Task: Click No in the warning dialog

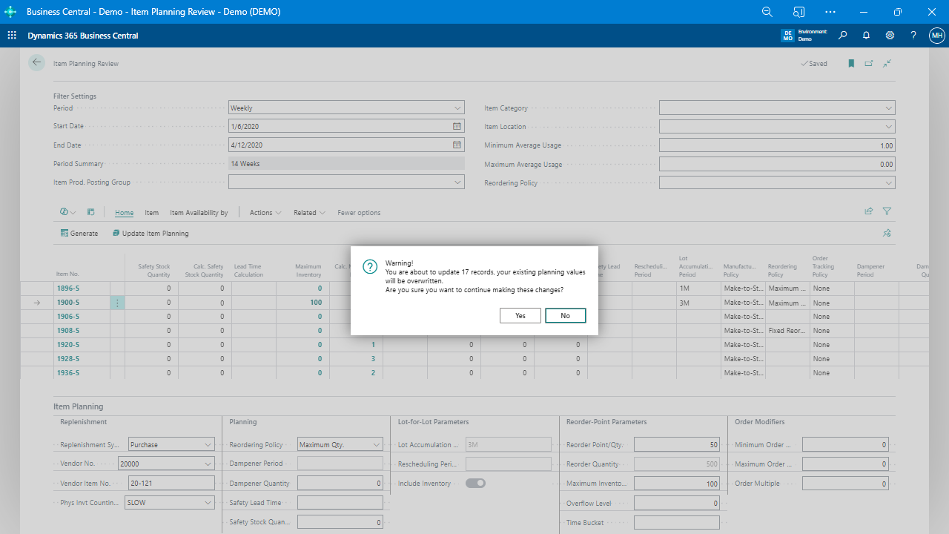Action: pyautogui.click(x=565, y=316)
